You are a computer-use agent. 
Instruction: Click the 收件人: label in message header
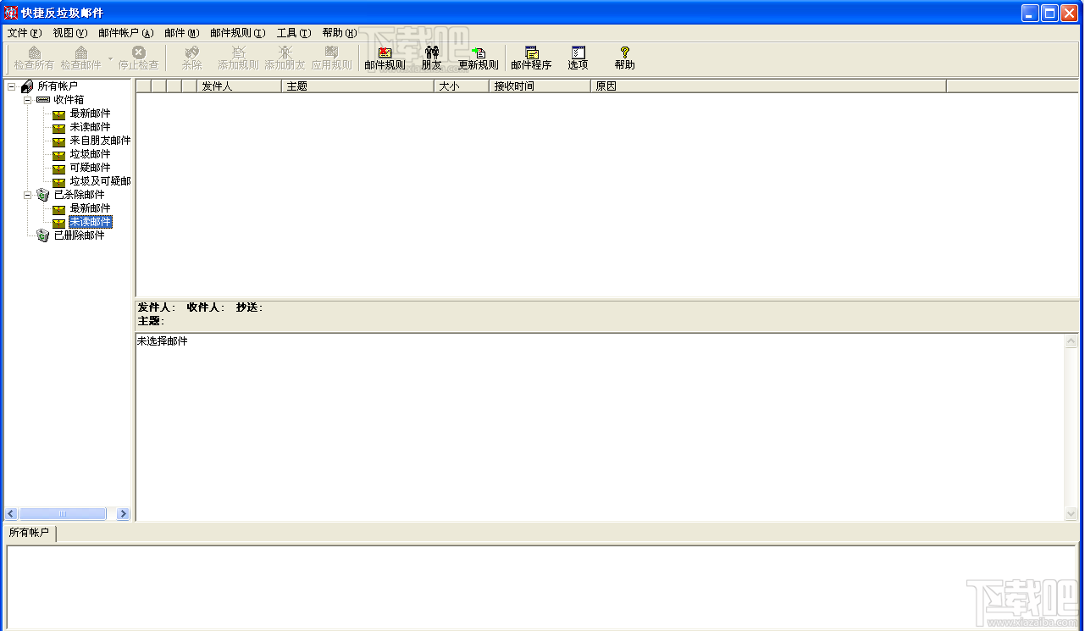click(206, 307)
